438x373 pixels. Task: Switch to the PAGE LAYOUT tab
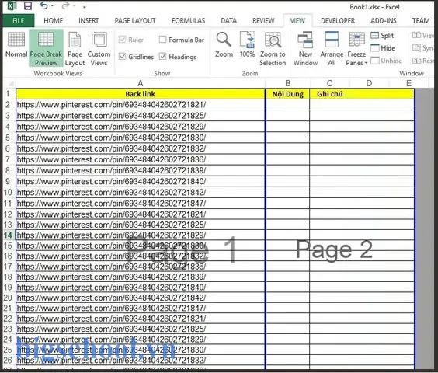[x=135, y=21]
